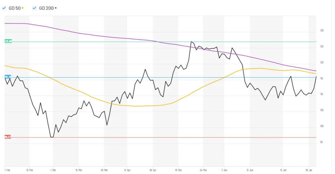Image resolution: width=335 pixels, height=174 pixels.
Task: Click the GD 200 legend label
Action: click(x=46, y=8)
